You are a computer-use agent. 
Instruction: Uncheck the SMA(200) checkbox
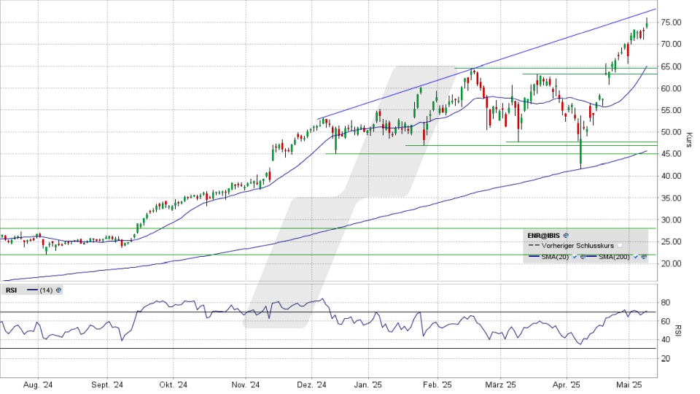(x=636, y=257)
